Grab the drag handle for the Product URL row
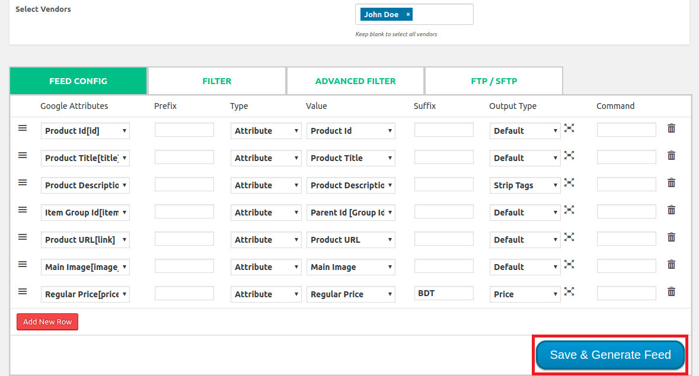Screen dimensions: 699x376 point(23,238)
